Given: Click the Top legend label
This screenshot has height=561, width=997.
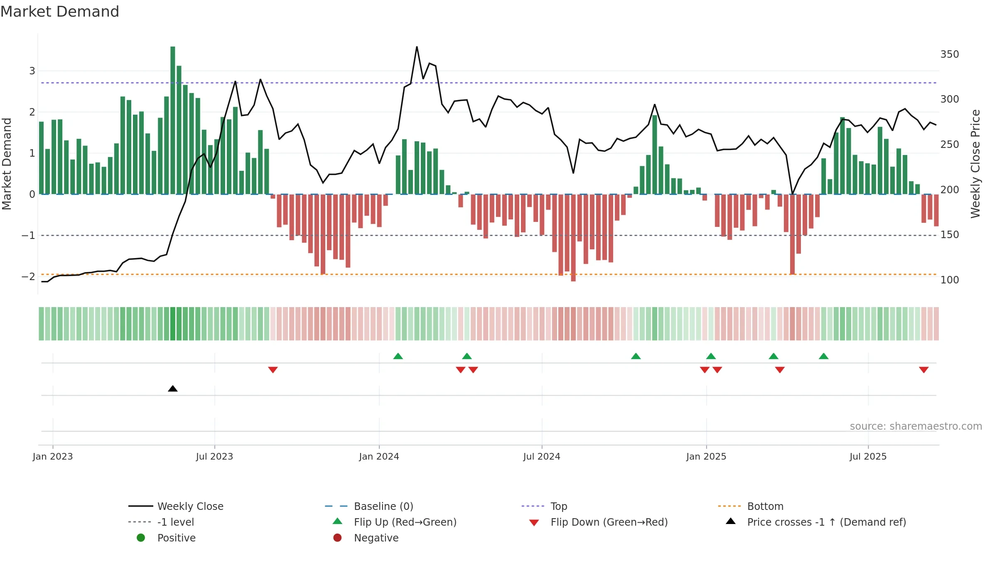Looking at the screenshot, I should pyautogui.click(x=559, y=507).
